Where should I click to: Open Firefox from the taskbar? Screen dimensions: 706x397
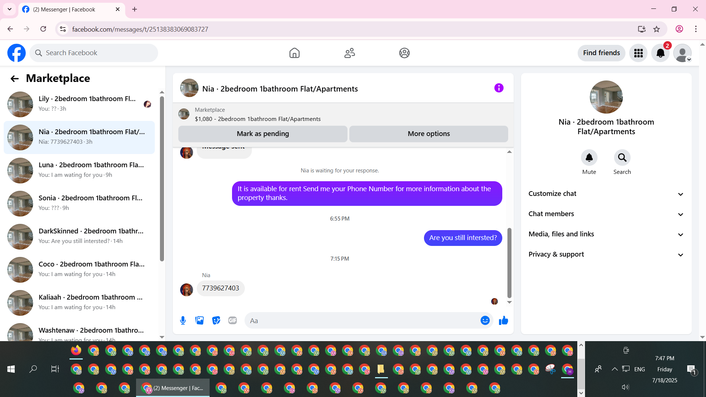pos(76,351)
